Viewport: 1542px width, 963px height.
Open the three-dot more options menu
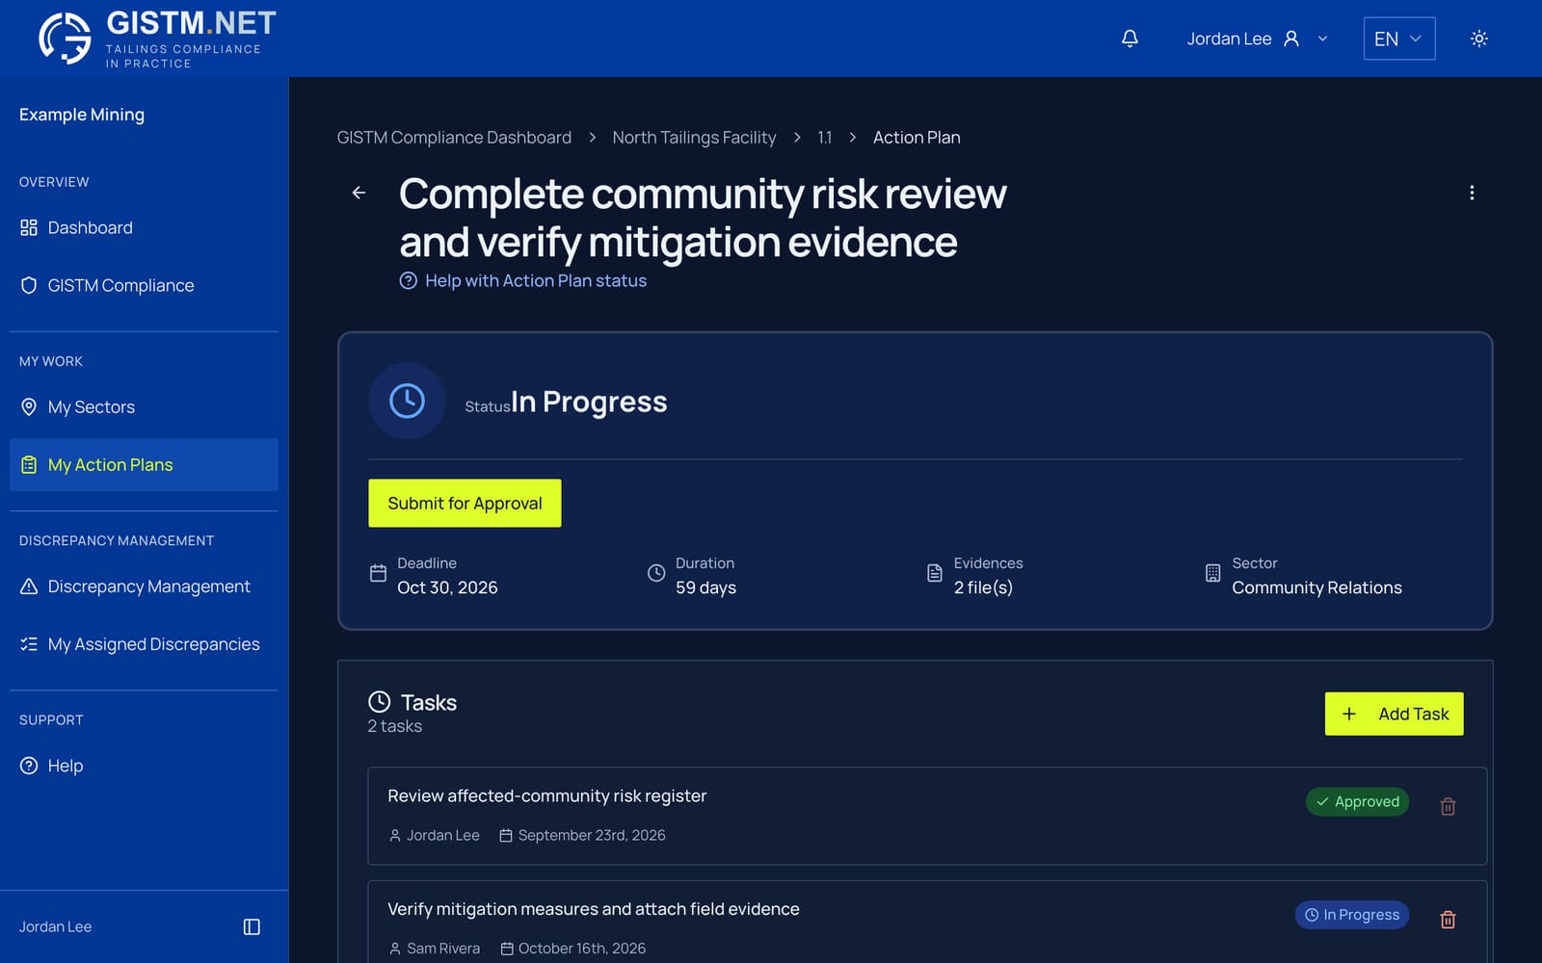(x=1471, y=193)
